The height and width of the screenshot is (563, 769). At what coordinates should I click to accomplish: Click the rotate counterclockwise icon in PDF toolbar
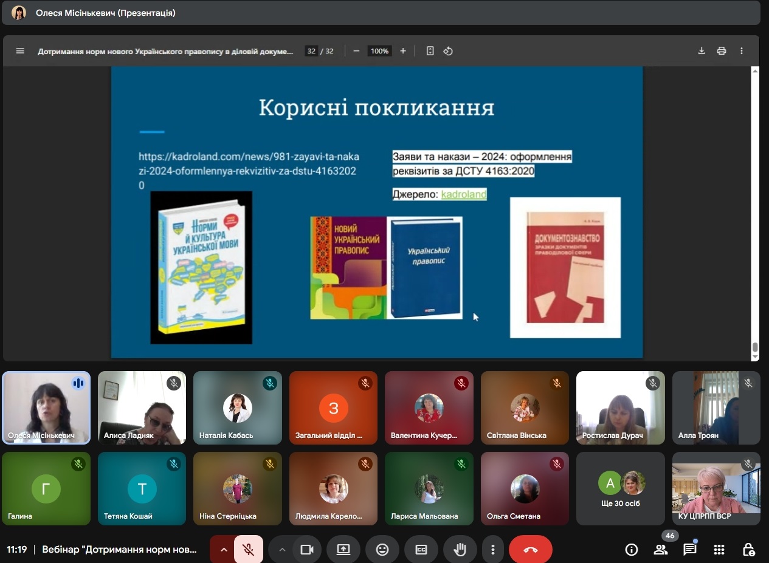pyautogui.click(x=448, y=51)
